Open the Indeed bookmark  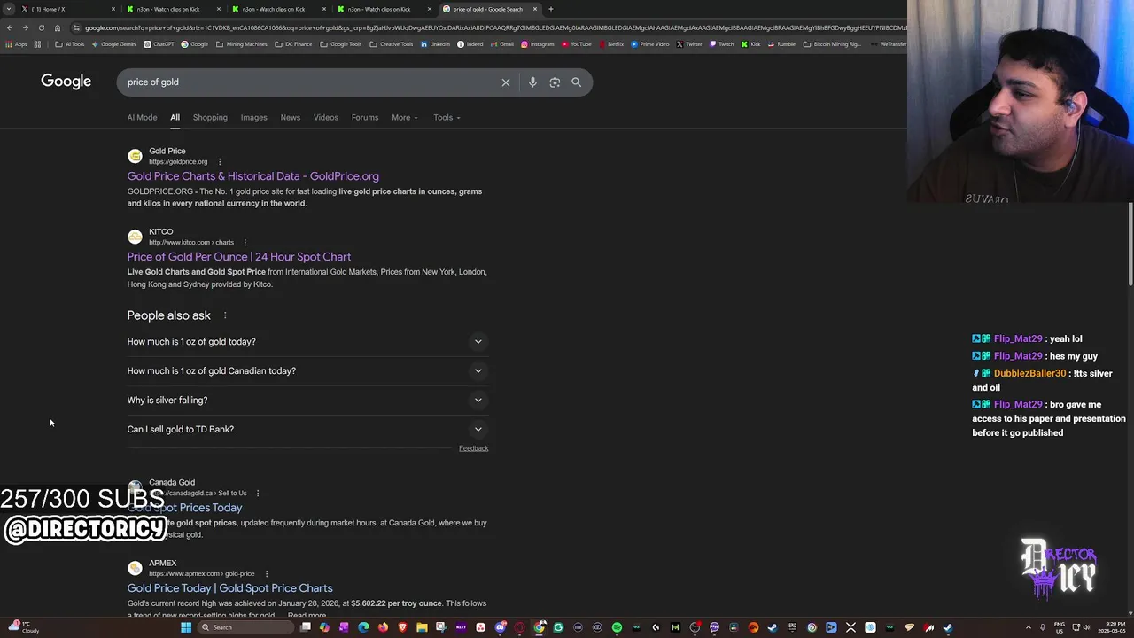470,44
